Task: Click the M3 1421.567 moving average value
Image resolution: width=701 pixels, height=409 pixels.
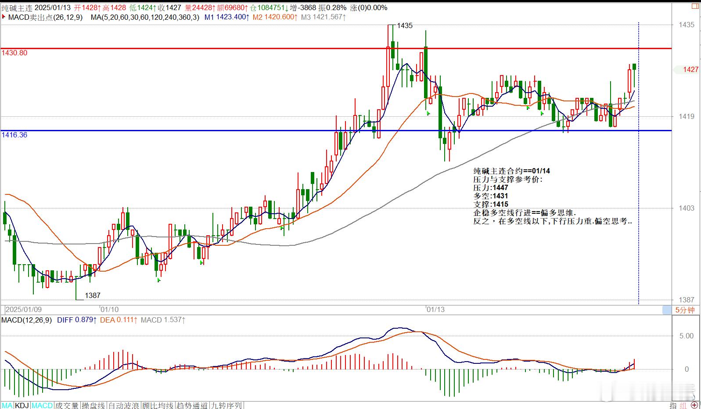Action: (324, 18)
